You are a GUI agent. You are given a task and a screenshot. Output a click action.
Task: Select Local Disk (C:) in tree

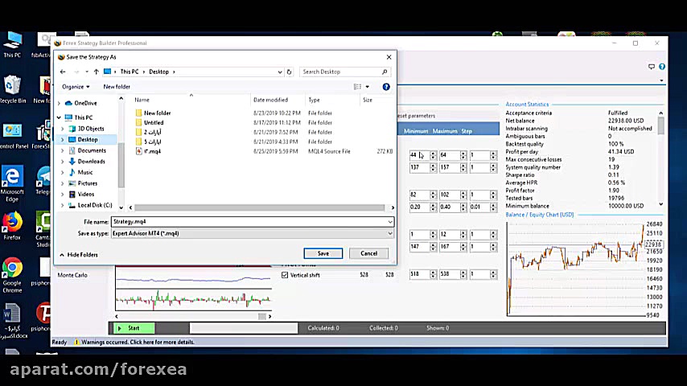[91, 205]
